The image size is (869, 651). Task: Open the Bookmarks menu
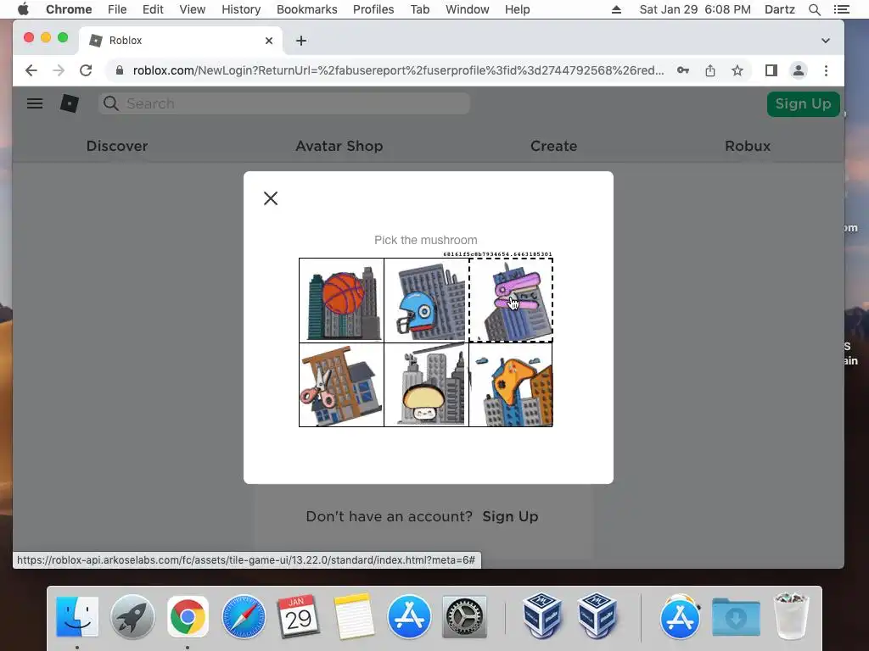pyautogui.click(x=307, y=9)
